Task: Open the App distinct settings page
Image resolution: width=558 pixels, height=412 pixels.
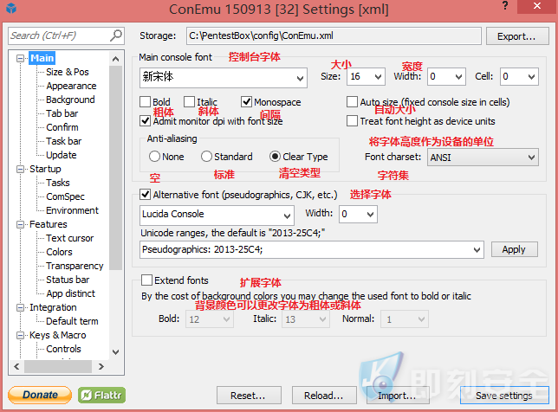Action: click(70, 293)
